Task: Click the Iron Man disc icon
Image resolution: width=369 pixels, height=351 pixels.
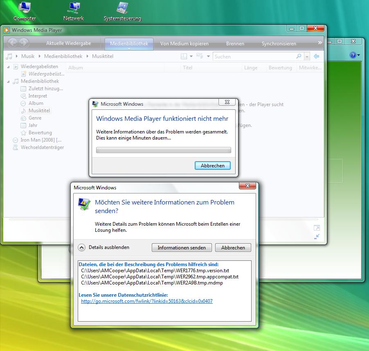Action: point(15,140)
